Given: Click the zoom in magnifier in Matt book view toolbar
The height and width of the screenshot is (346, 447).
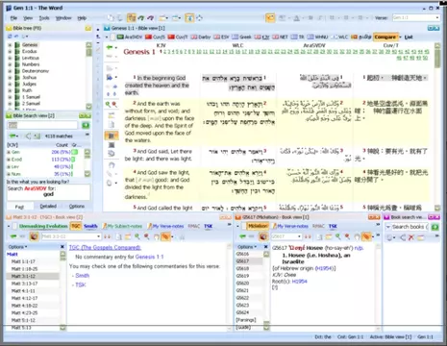Looking at the screenshot, I should point(137,236).
